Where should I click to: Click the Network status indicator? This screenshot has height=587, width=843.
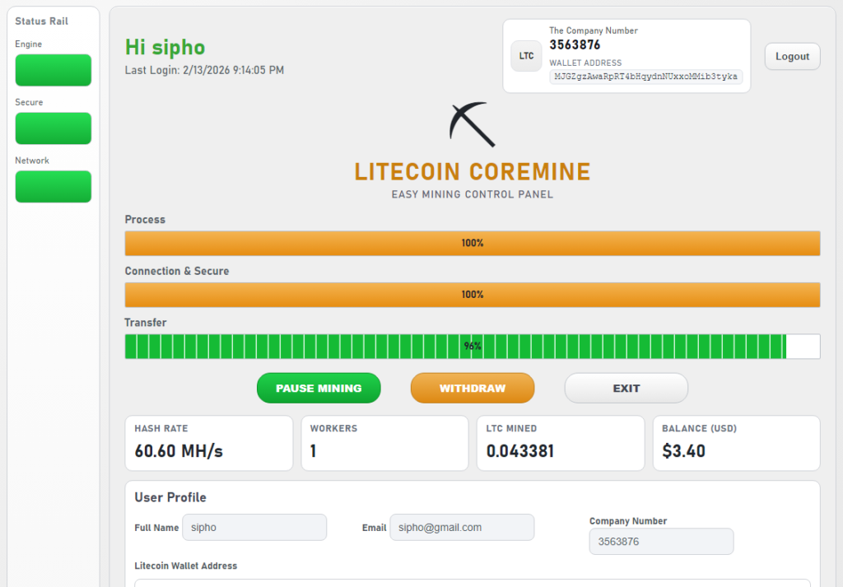click(54, 186)
